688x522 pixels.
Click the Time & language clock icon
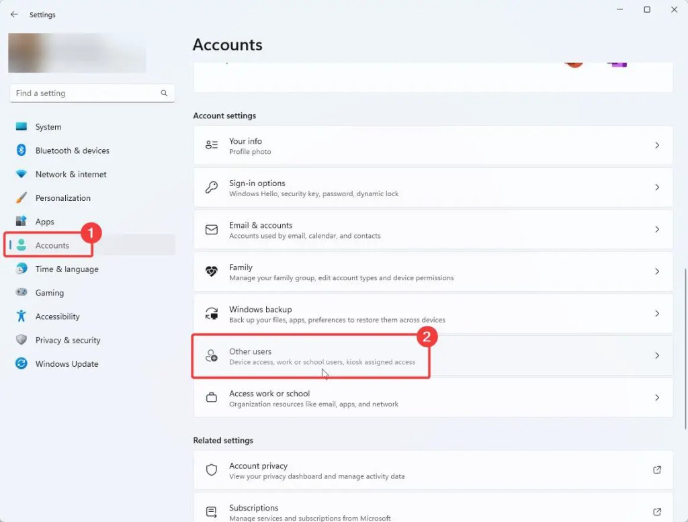point(21,269)
